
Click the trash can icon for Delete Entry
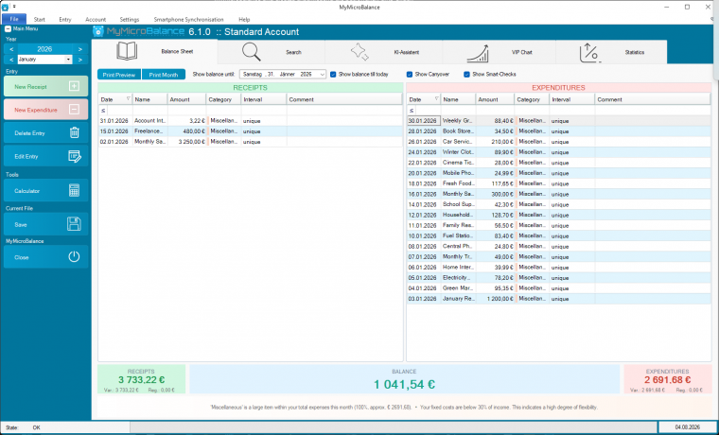tap(75, 133)
